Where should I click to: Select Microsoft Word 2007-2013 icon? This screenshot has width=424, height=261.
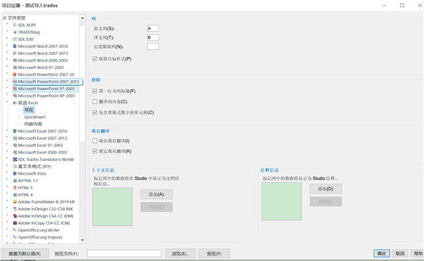[15, 53]
